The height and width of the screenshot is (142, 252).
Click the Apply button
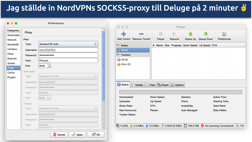click(77, 134)
